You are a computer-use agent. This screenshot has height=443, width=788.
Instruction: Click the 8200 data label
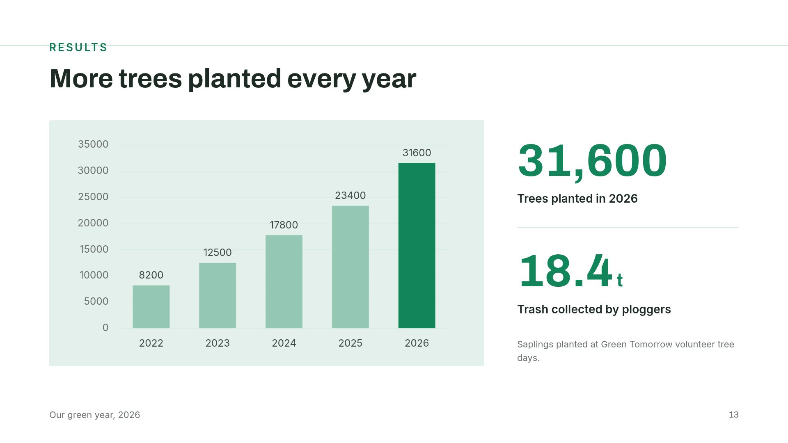click(151, 275)
